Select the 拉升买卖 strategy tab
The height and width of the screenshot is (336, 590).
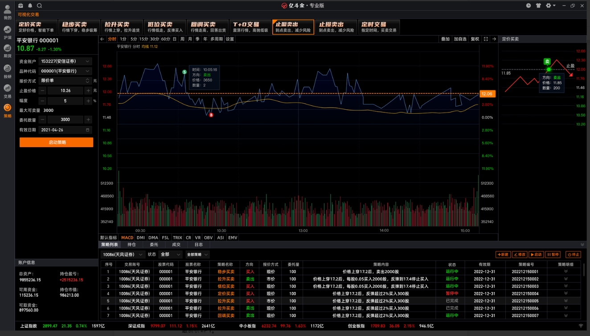point(123,27)
